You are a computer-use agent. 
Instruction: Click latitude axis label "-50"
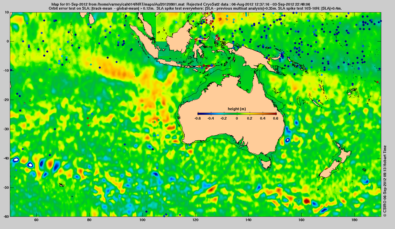click(6, 188)
